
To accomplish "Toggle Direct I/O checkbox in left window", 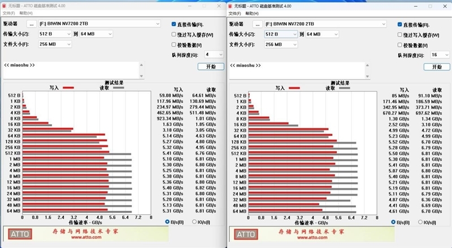I will (x=174, y=24).
